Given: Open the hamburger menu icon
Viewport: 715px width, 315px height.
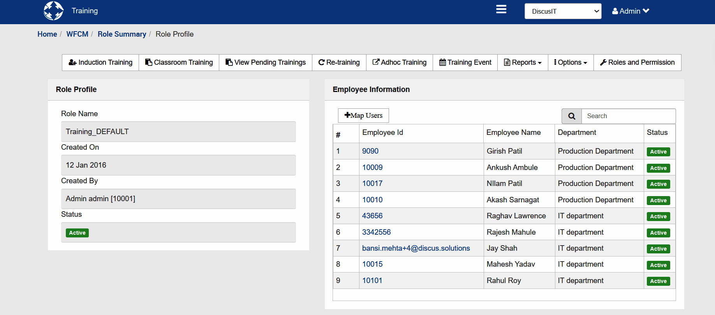Looking at the screenshot, I should (x=501, y=9).
